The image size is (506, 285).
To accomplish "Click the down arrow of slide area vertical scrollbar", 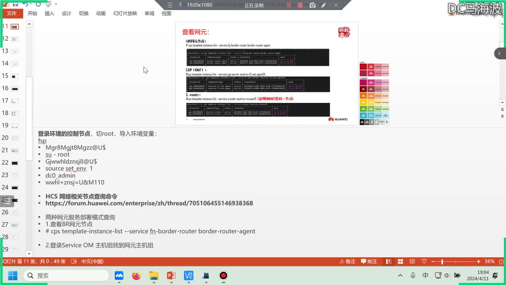I will tap(502, 103).
